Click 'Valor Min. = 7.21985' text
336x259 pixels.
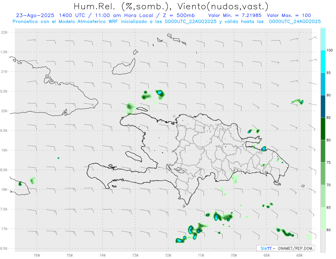coord(236,15)
